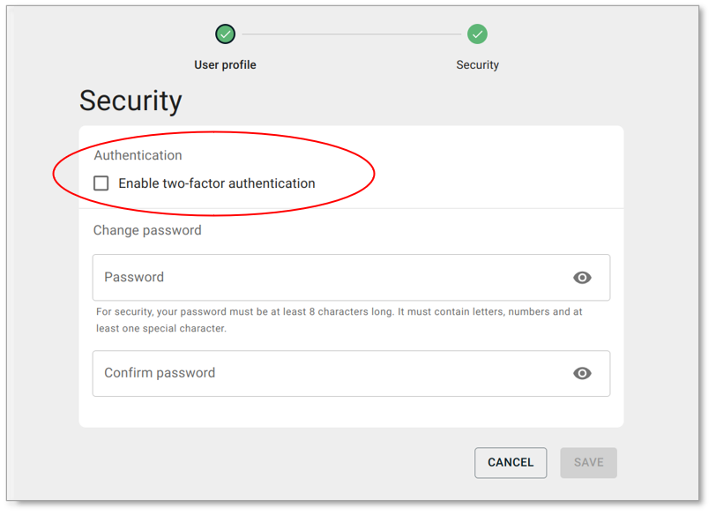The height and width of the screenshot is (515, 716).
Task: Click the CANCEL button
Action: click(511, 462)
